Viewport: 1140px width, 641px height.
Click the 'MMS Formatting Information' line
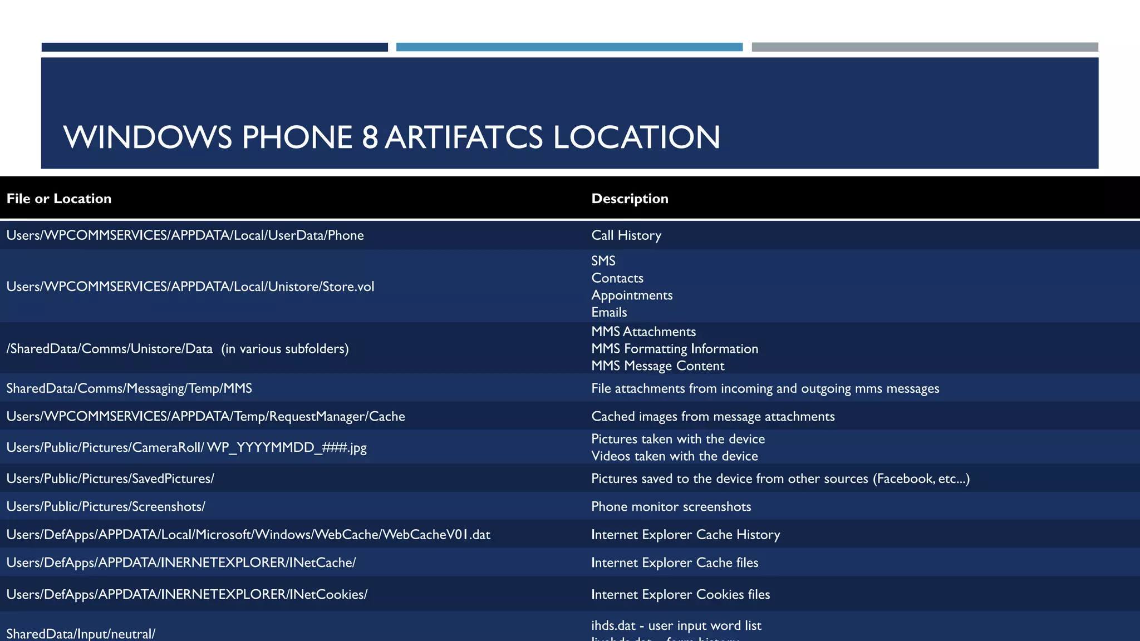[675, 349]
